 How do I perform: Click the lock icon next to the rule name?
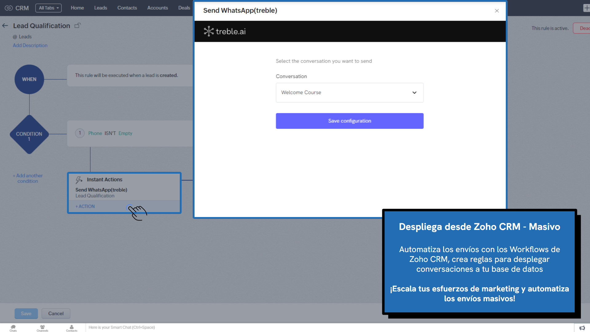[77, 26]
